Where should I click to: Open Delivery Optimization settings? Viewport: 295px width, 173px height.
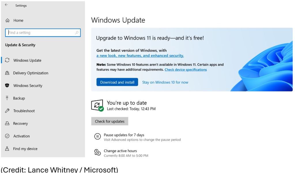pyautogui.click(x=31, y=73)
